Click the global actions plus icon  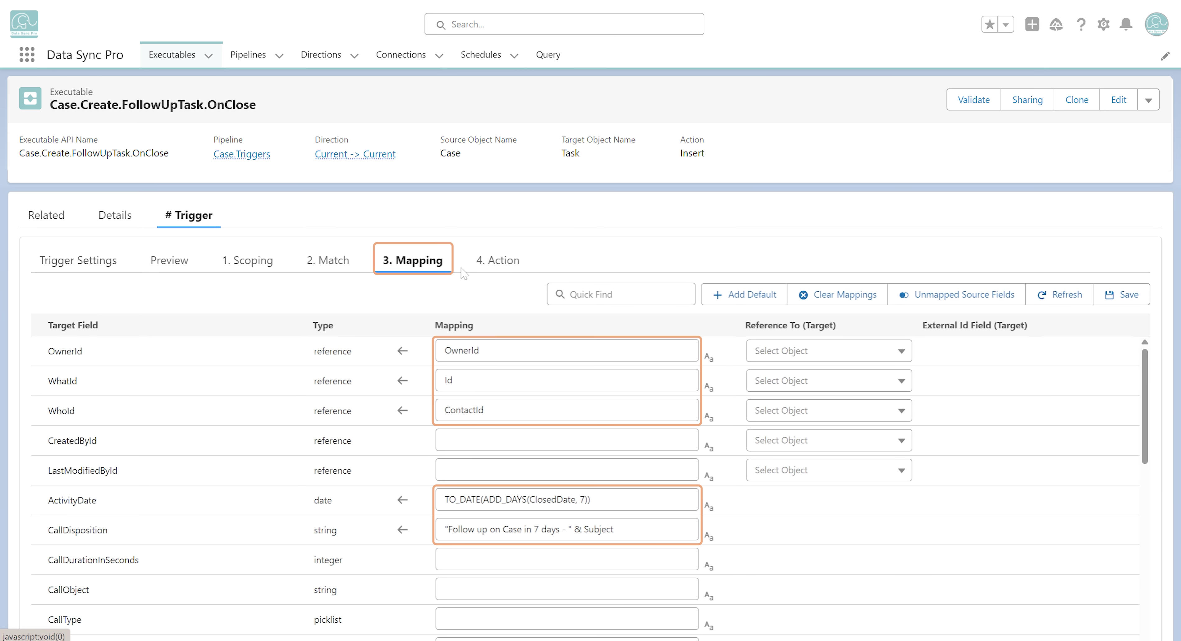1032,24
